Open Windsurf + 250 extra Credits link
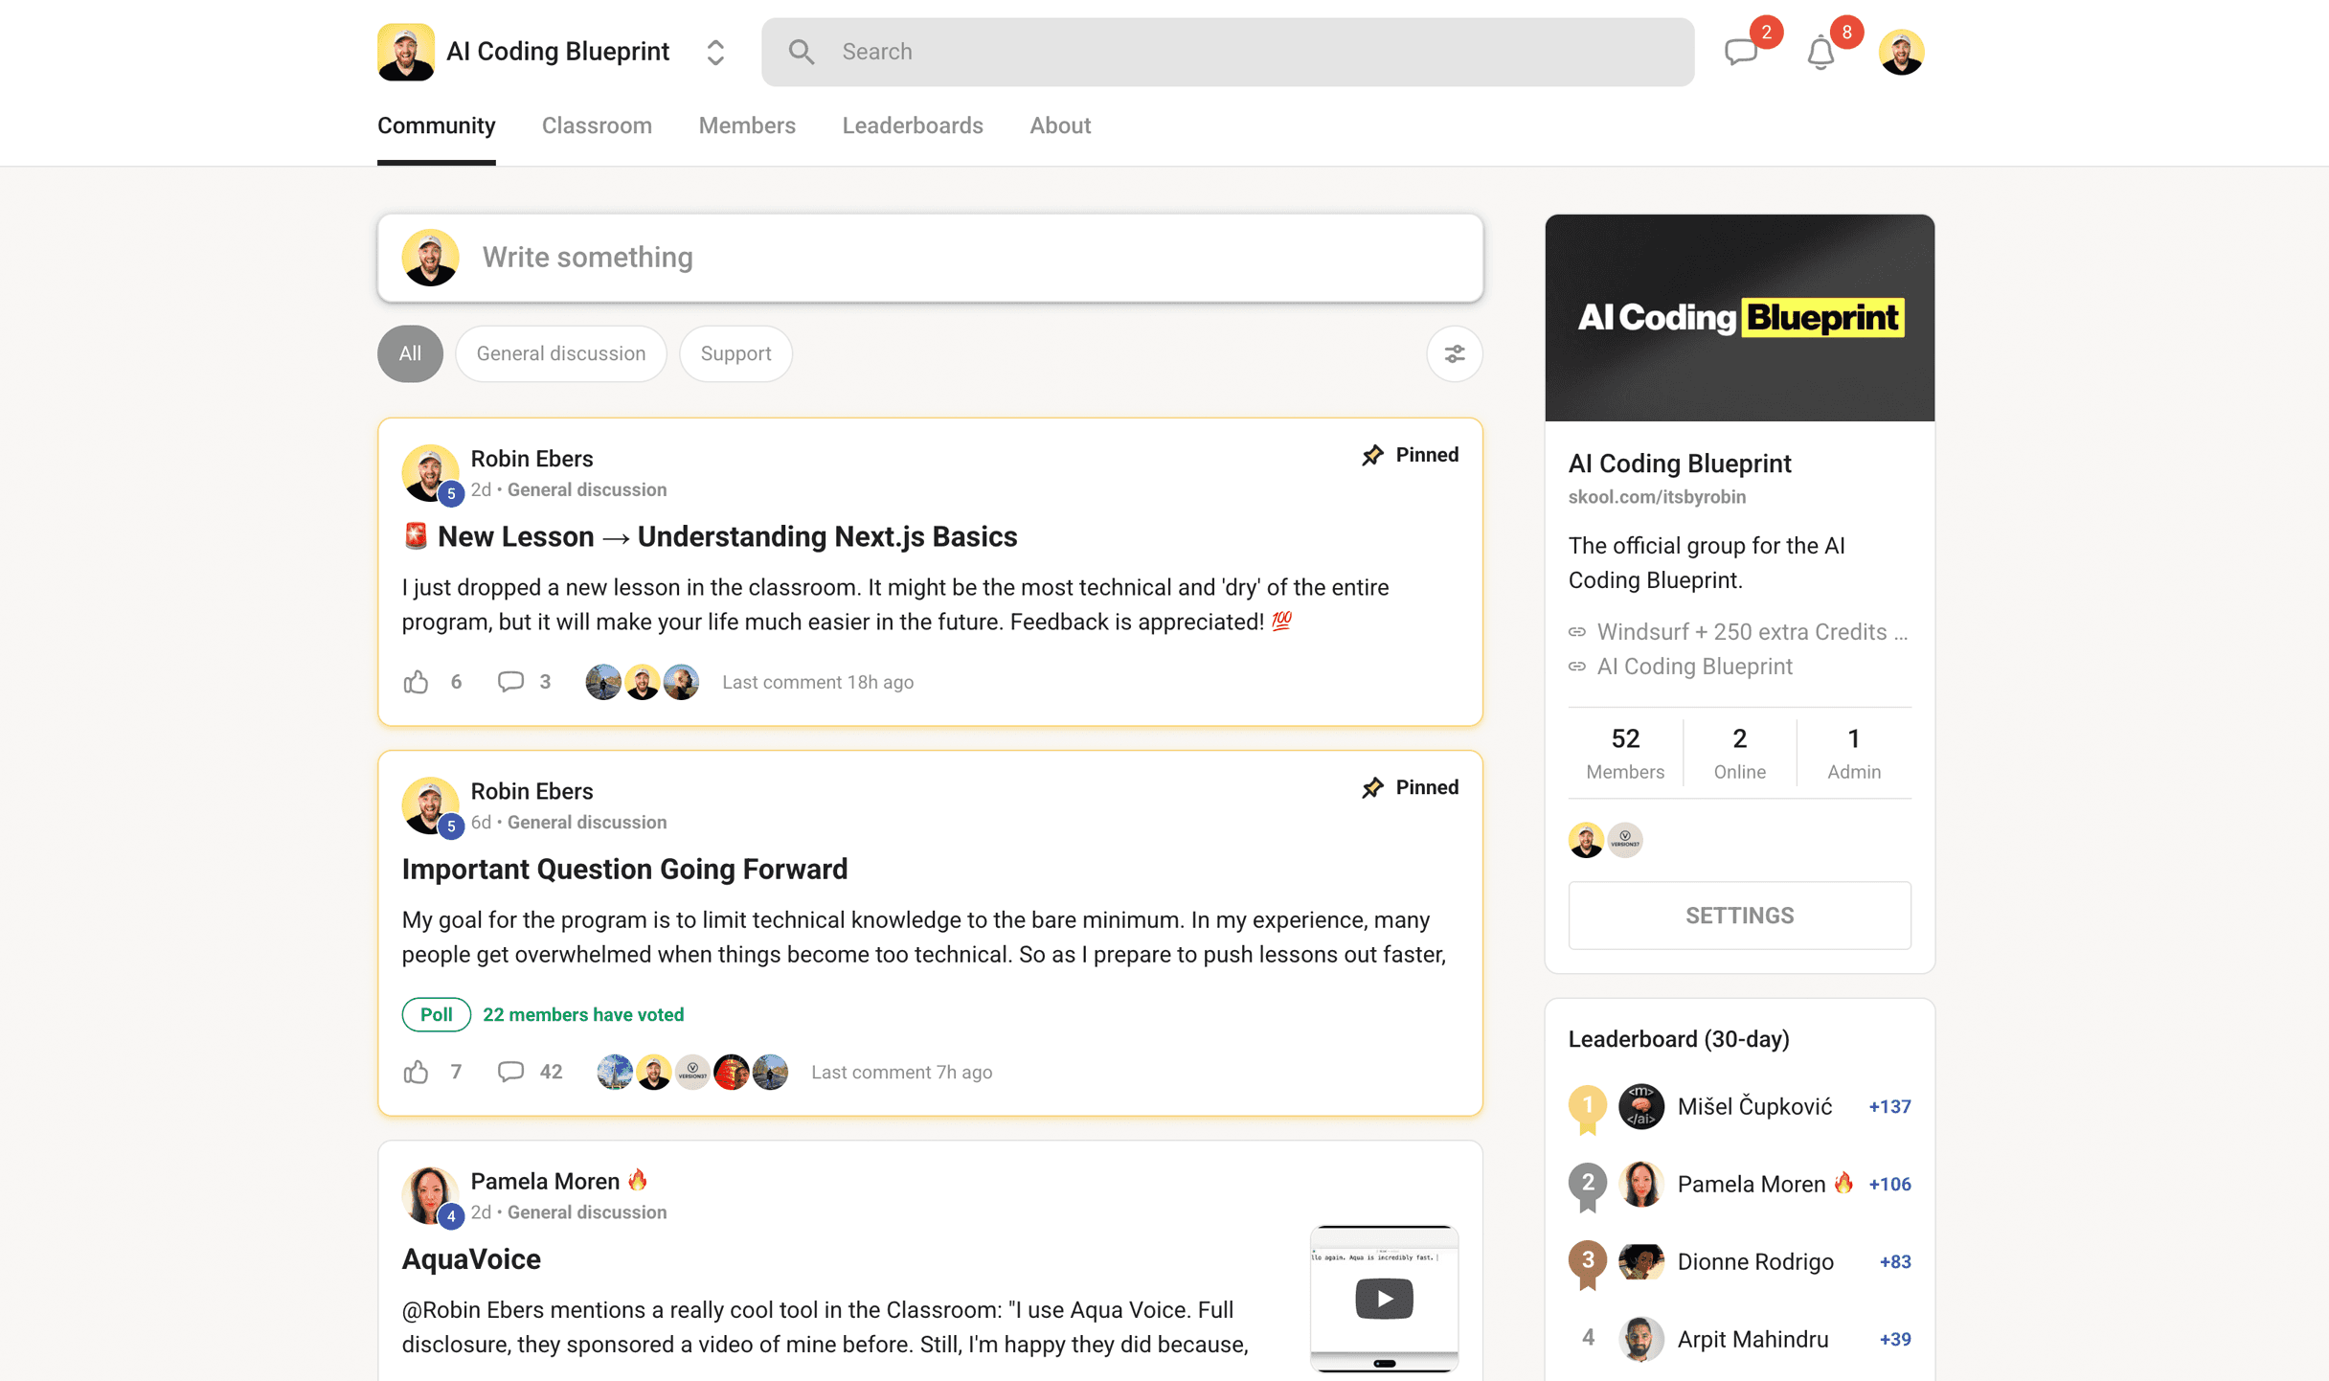The height and width of the screenshot is (1381, 2329). pyautogui.click(x=1752, y=632)
